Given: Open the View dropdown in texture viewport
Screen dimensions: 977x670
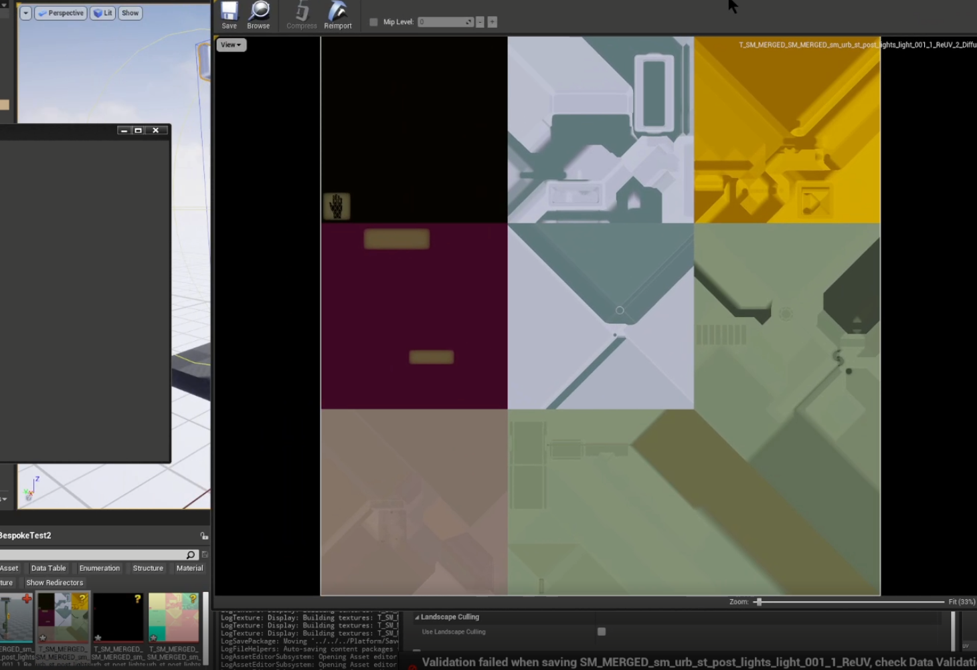Looking at the screenshot, I should (232, 45).
